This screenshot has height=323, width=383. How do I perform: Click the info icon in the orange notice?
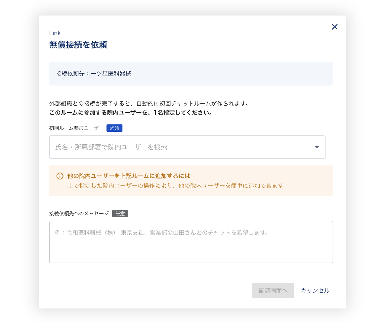pos(60,176)
